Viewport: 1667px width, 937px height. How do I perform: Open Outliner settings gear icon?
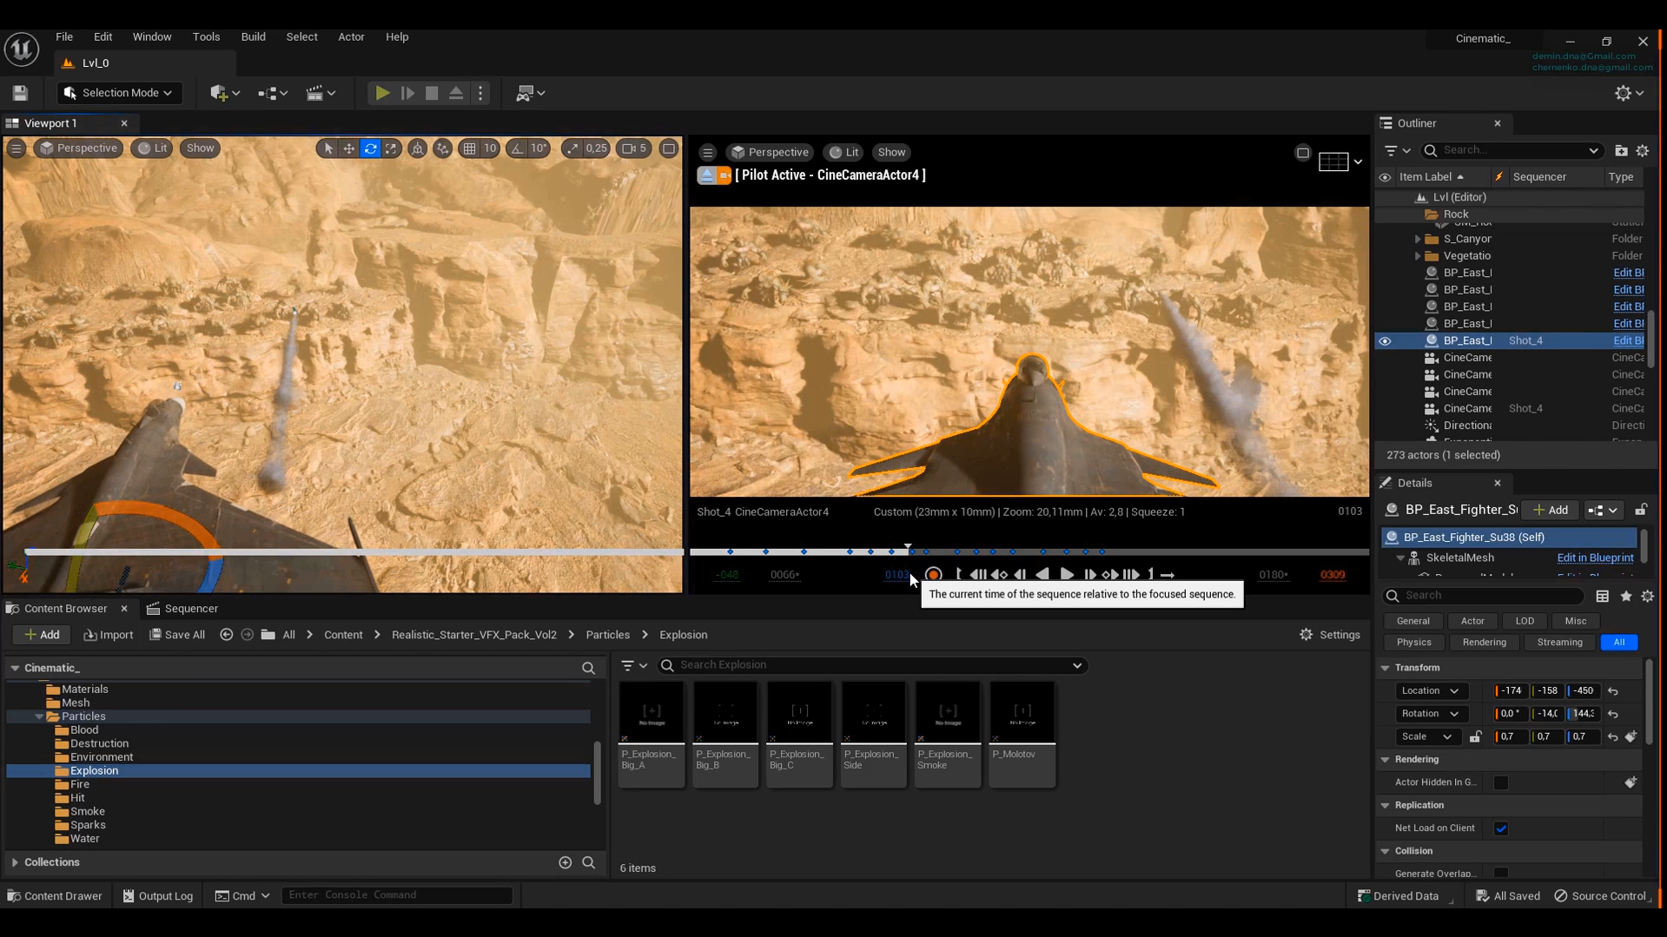click(x=1642, y=150)
